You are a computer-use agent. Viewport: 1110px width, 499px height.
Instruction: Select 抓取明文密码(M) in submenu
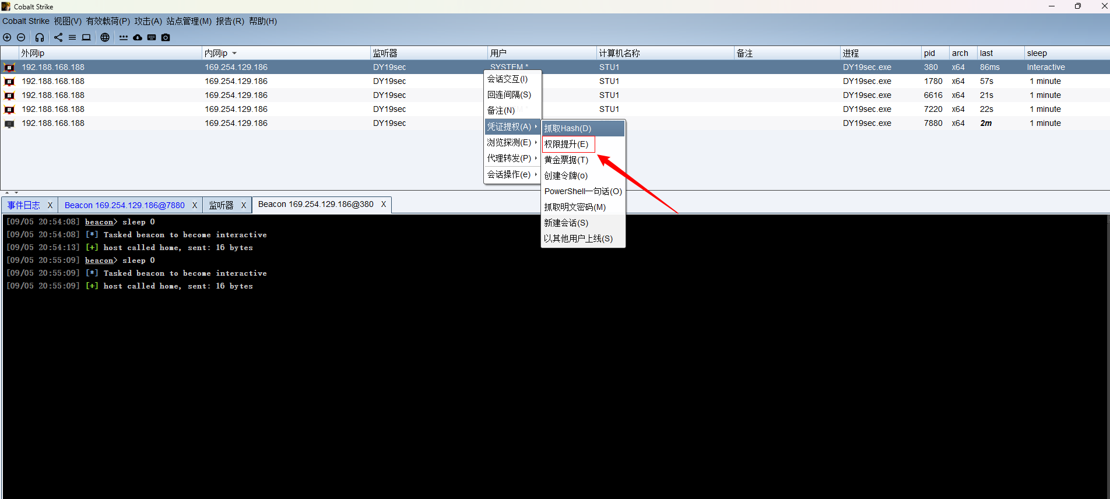(583, 207)
